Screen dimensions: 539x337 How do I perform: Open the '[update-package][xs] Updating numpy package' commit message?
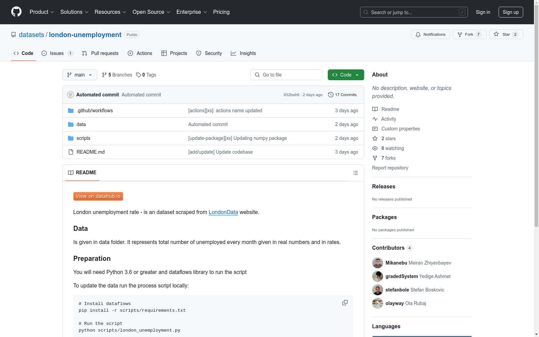coord(237,138)
